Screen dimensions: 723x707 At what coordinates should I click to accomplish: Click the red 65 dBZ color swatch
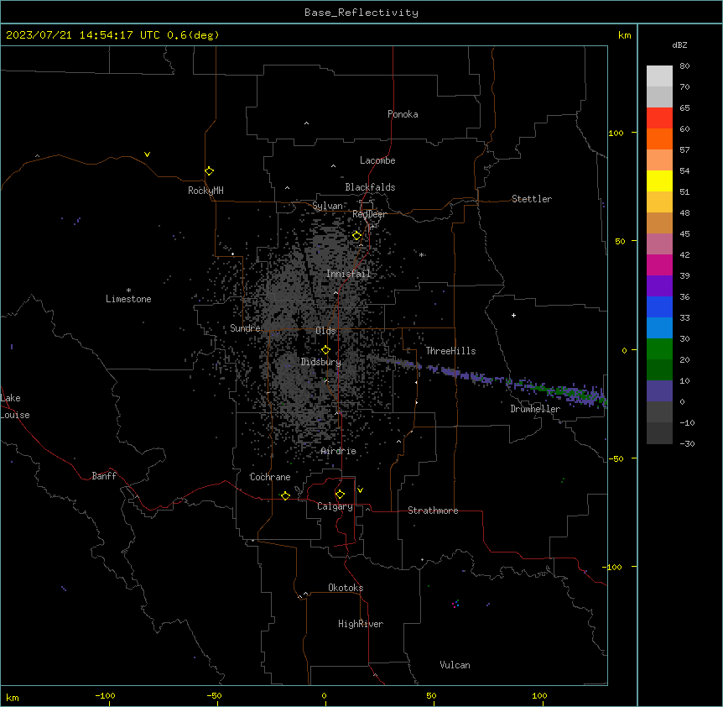coord(659,118)
